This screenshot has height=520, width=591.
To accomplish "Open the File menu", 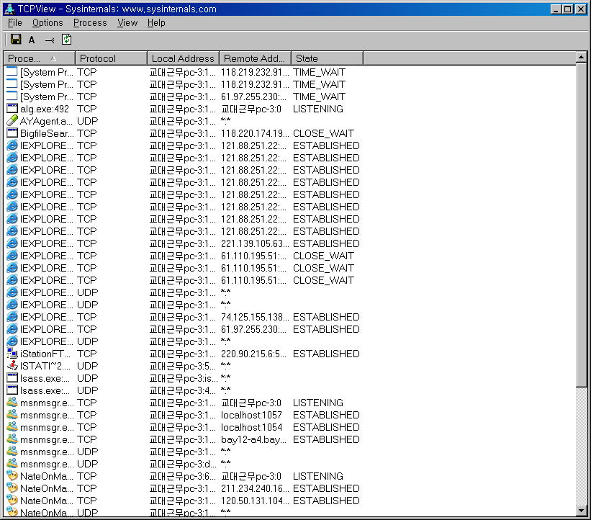I will [x=14, y=22].
